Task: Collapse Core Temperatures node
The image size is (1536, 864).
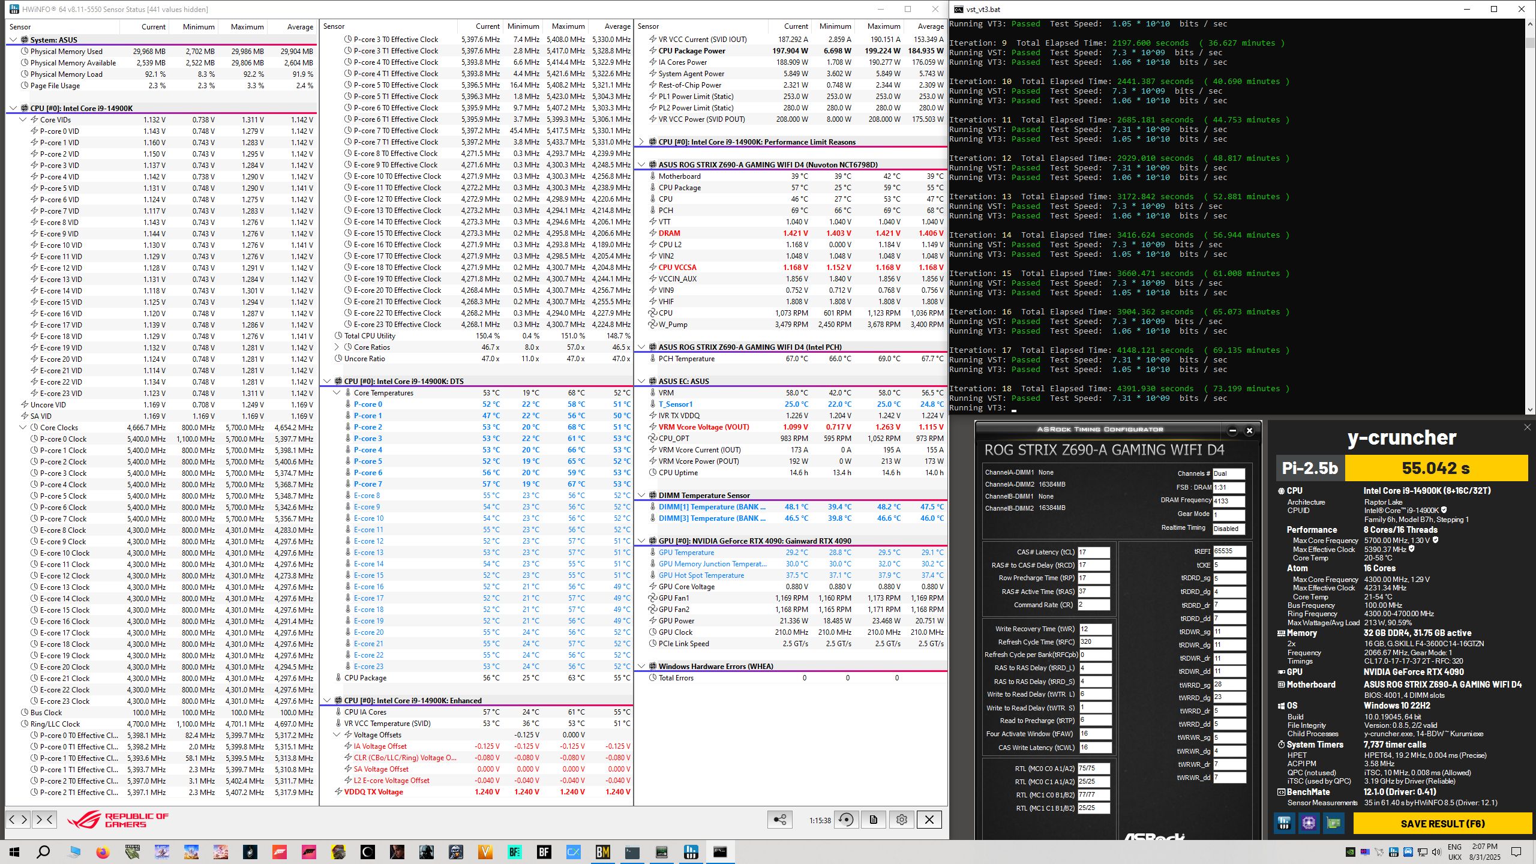Action: click(x=337, y=392)
